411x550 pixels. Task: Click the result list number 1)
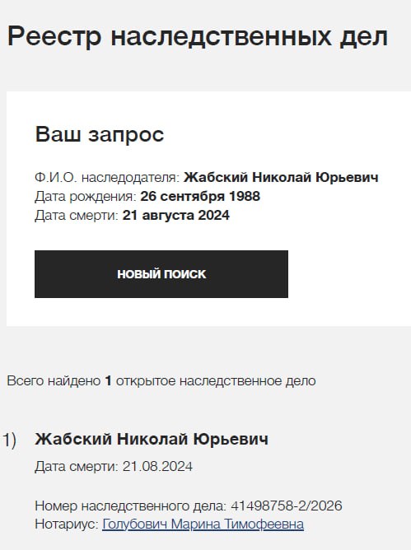[10, 440]
